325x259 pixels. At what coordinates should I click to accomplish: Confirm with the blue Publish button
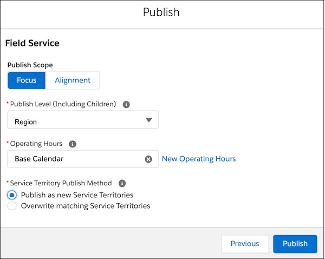[x=295, y=244]
